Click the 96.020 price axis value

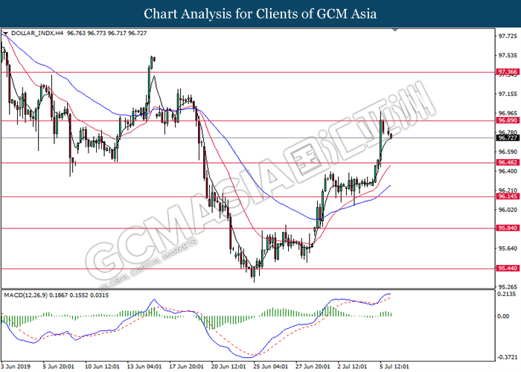click(508, 210)
